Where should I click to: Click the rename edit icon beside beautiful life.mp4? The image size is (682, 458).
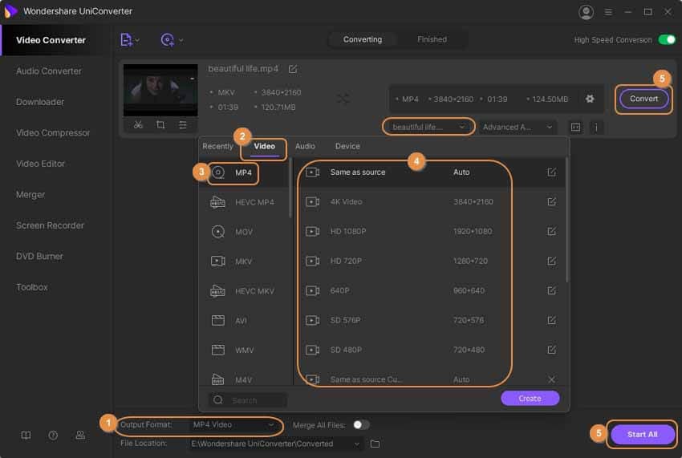pyautogui.click(x=293, y=69)
